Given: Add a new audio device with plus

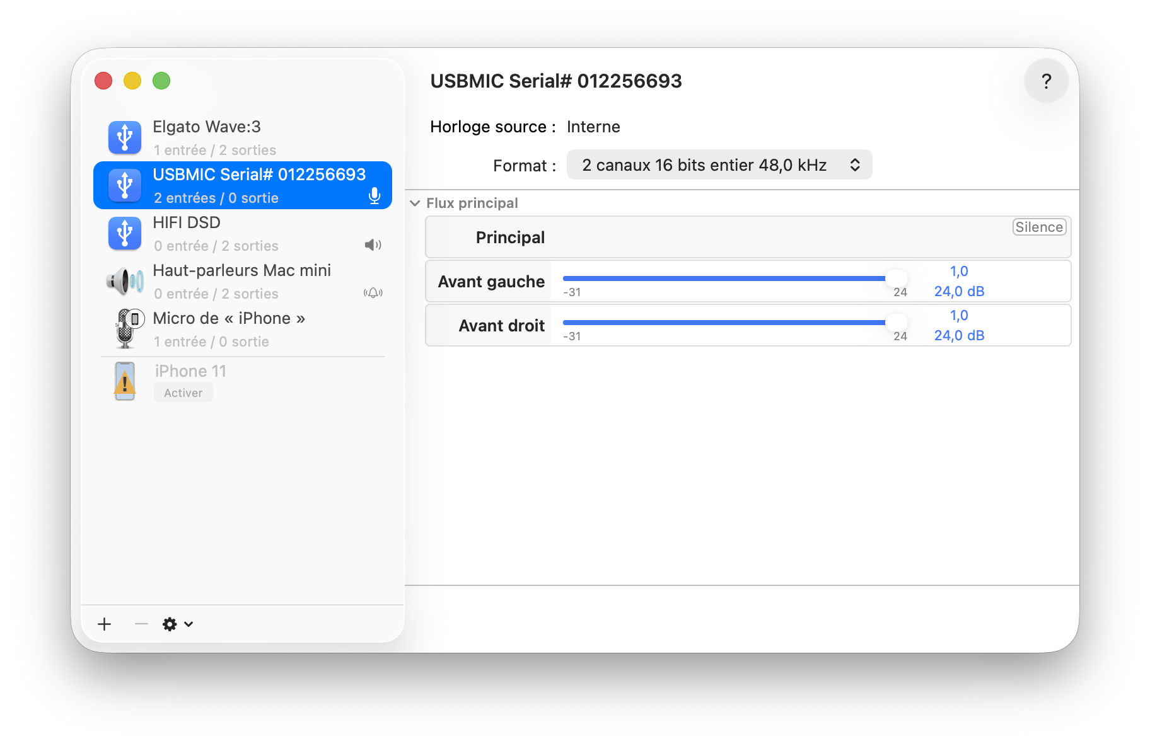Looking at the screenshot, I should point(105,624).
